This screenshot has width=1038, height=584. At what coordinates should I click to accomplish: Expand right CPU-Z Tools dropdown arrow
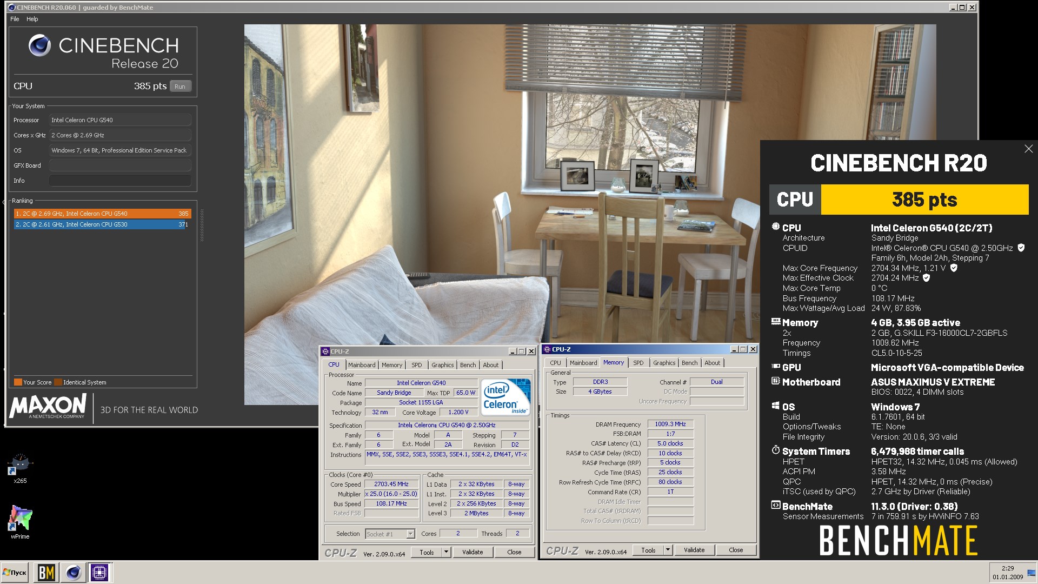pyautogui.click(x=668, y=550)
